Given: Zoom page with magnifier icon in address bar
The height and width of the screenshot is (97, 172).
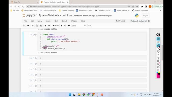Looking at the screenshot, I should coord(129,6).
